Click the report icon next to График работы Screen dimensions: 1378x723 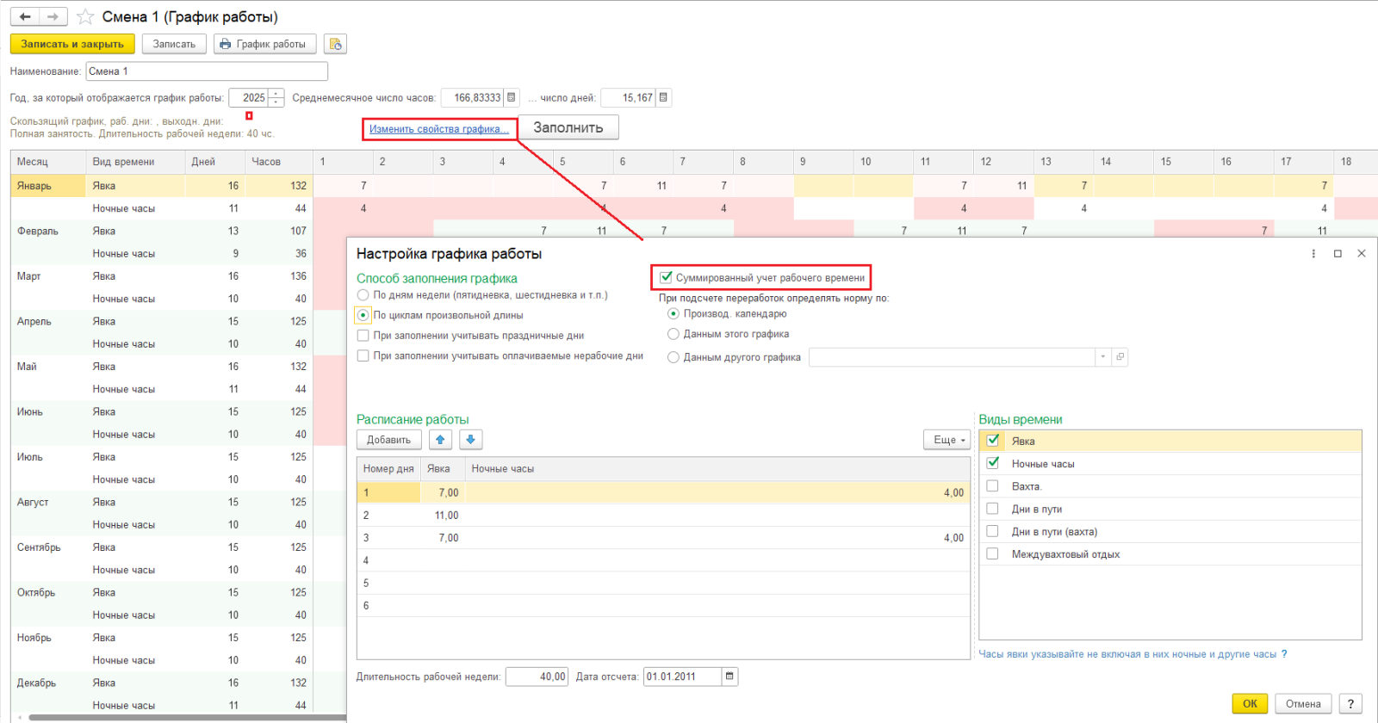(x=335, y=44)
